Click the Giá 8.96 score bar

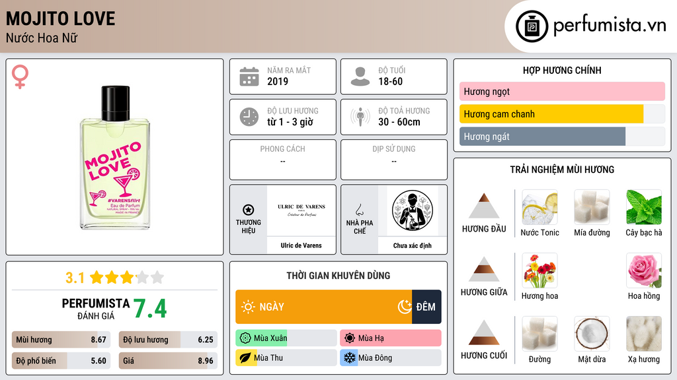[x=168, y=361]
